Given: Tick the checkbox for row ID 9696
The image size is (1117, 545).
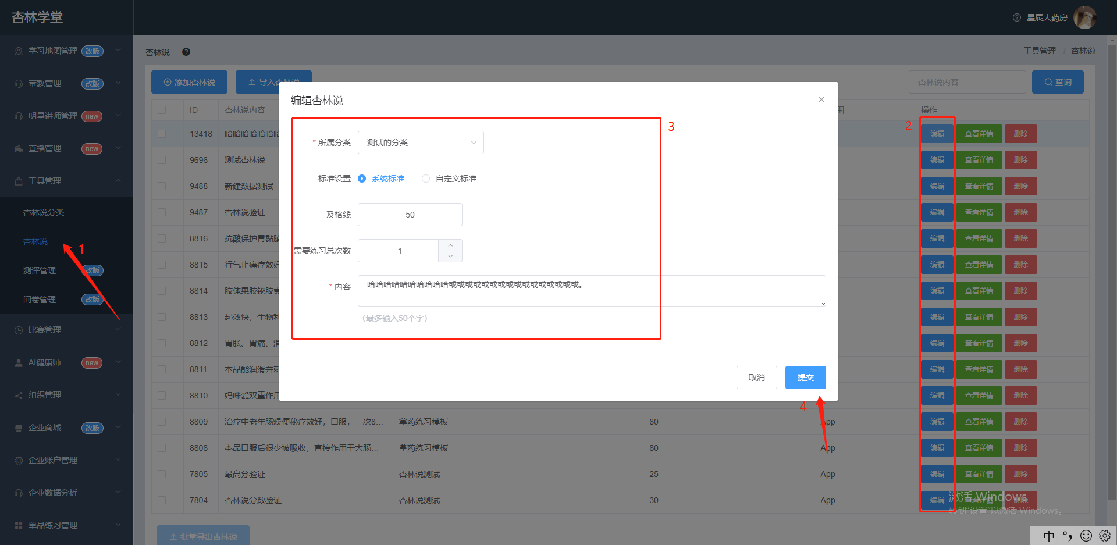Looking at the screenshot, I should click(x=162, y=160).
